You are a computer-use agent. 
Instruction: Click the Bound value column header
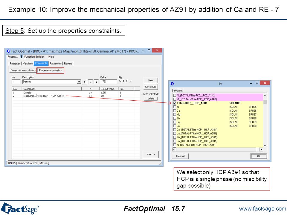click(x=109, y=89)
